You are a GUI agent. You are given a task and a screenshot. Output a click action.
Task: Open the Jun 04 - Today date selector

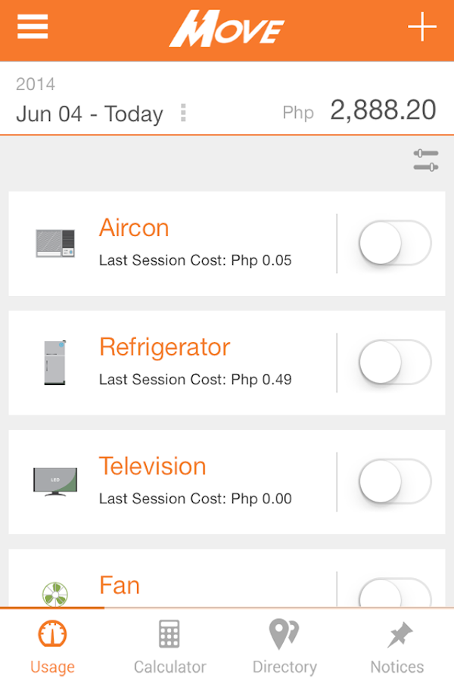[x=89, y=114]
